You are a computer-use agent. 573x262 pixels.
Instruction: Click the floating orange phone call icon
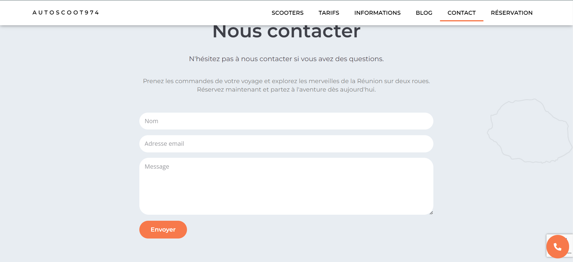(557, 247)
